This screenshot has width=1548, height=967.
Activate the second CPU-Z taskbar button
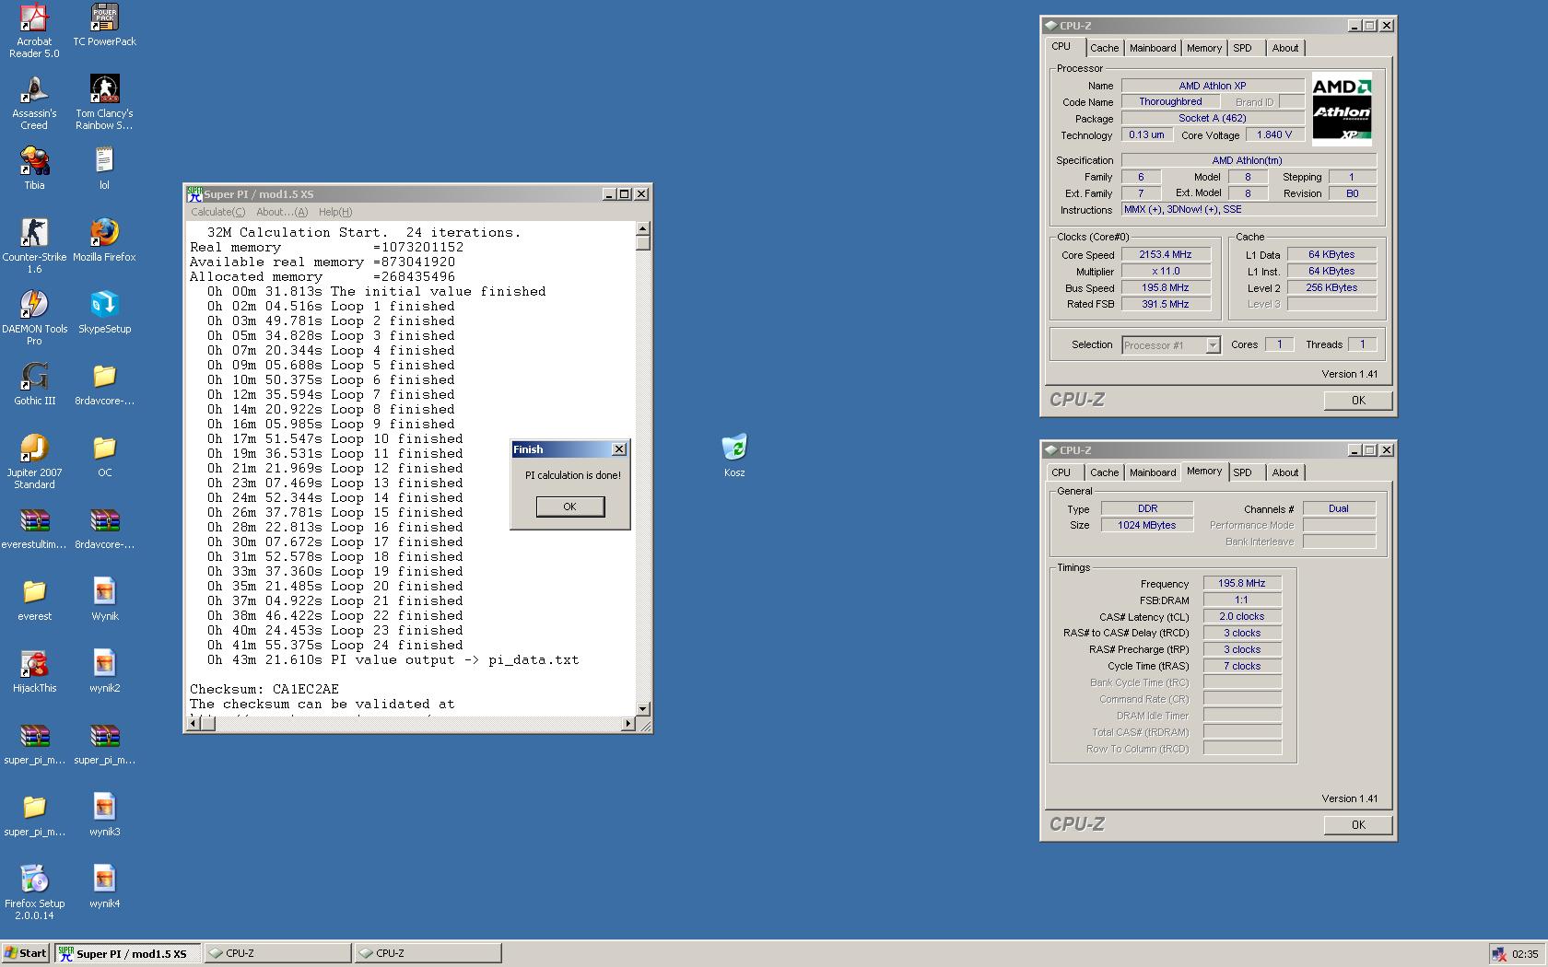coord(428,953)
